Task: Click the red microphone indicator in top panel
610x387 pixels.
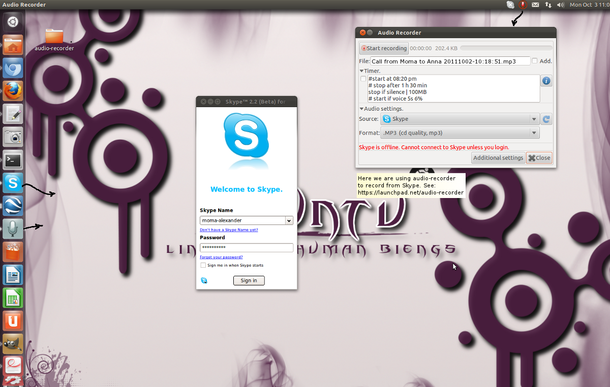Action: [x=523, y=5]
